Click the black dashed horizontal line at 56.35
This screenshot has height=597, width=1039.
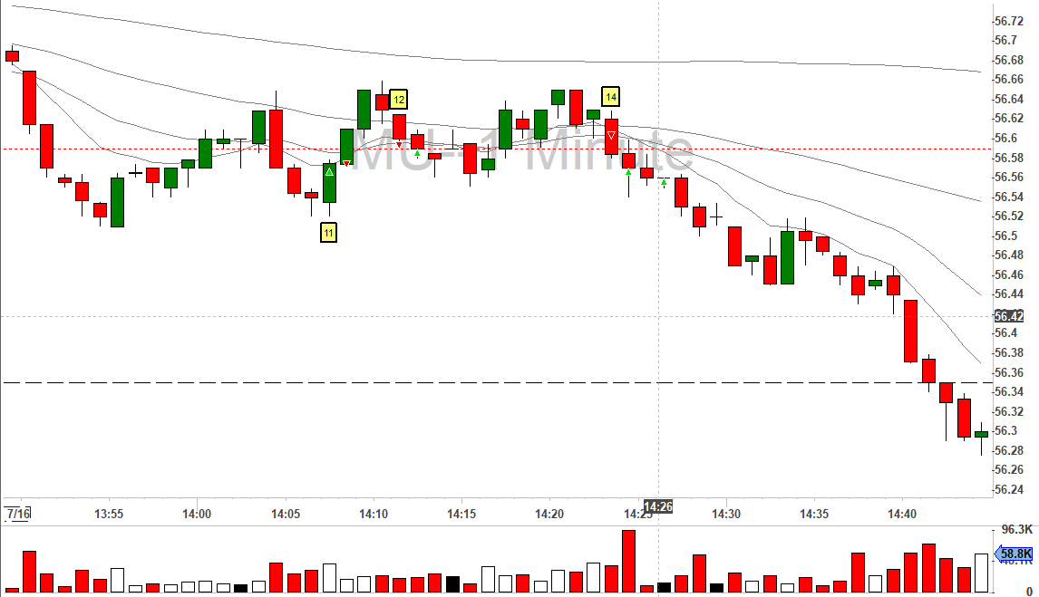point(497,382)
